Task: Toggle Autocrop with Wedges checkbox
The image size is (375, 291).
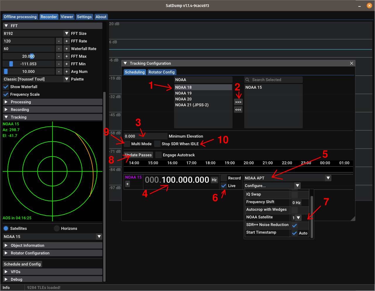Action: 295,210
